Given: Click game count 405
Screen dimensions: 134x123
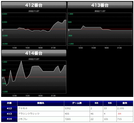Looking at the screenshot, I should click(67, 114).
